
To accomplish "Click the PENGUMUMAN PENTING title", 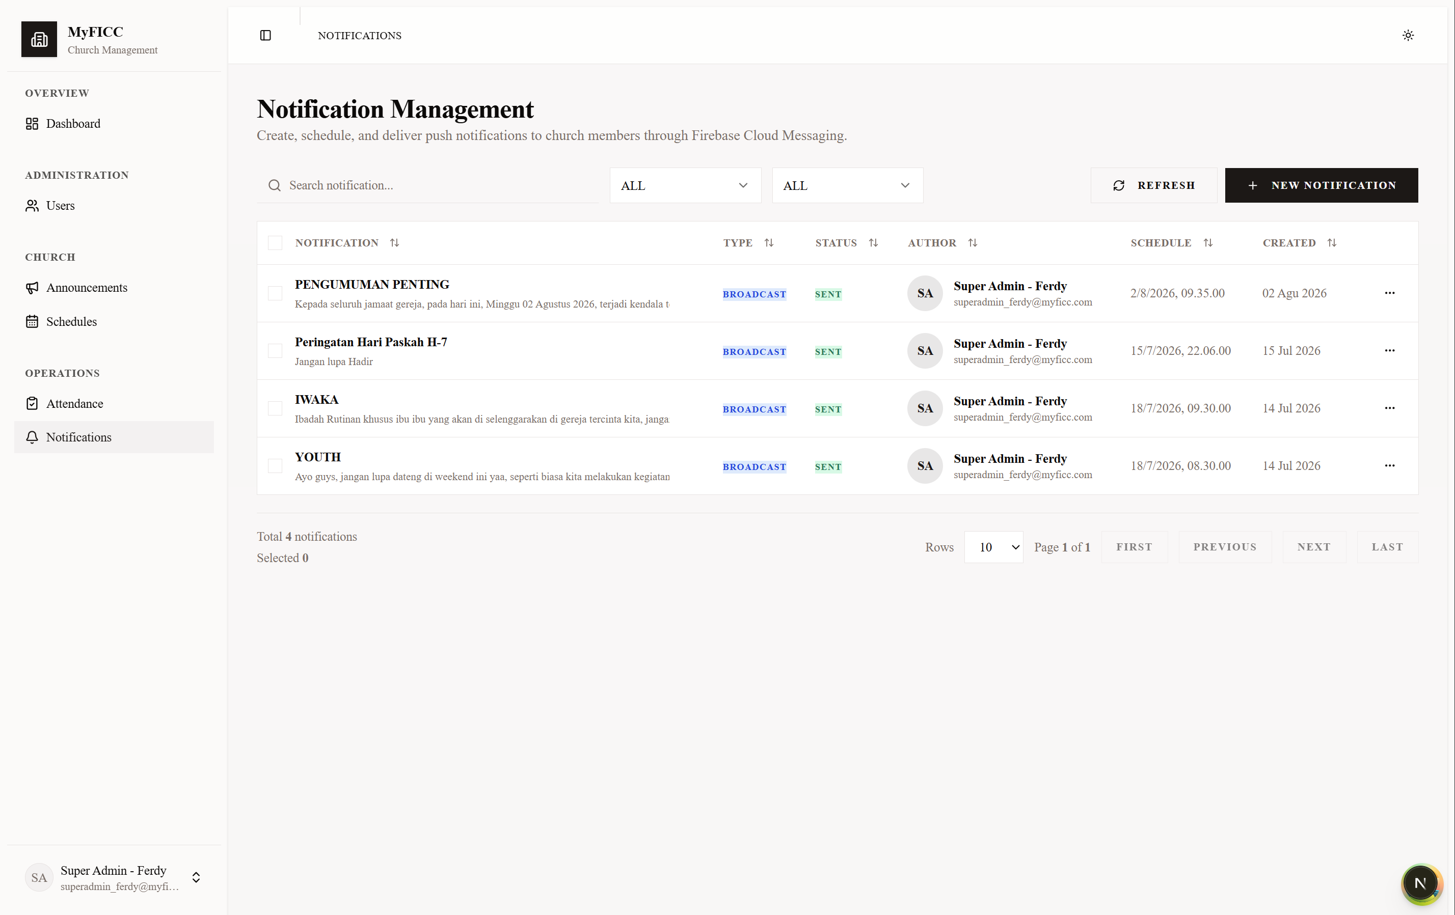I will tap(371, 285).
